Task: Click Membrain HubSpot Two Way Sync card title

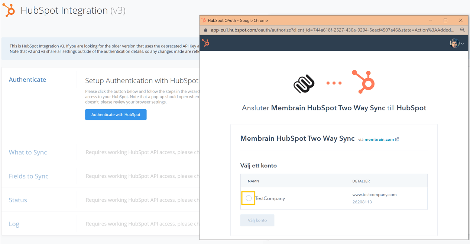Action: point(298,138)
